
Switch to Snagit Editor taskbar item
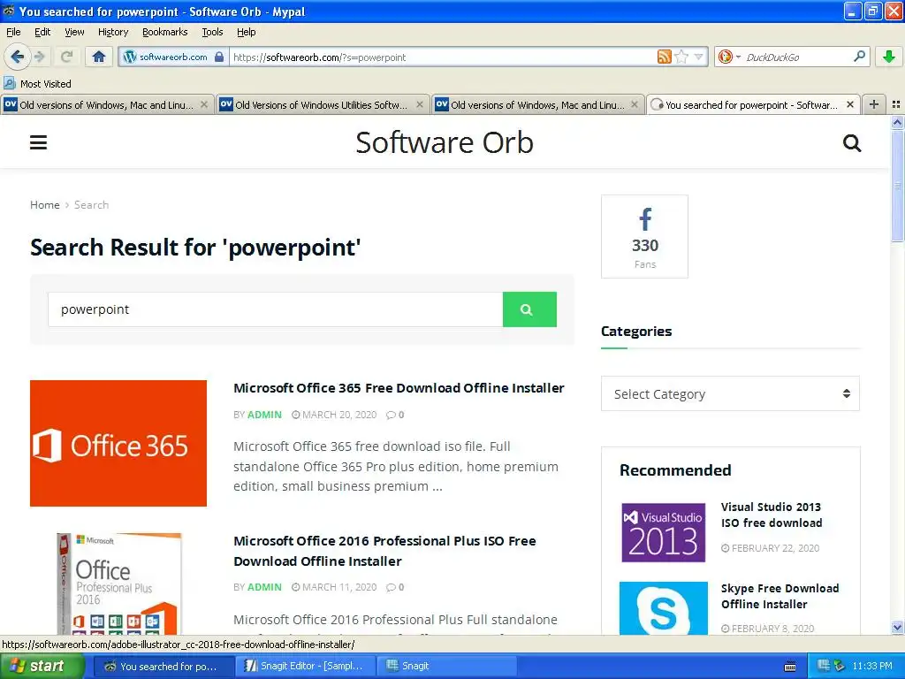[x=305, y=666]
